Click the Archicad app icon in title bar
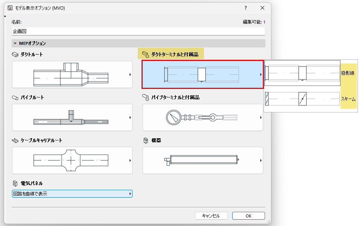Viewport: 361px width, 226px height. coord(10,8)
